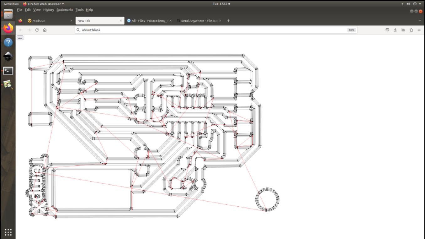Click the Firefox icon in the dock
The width and height of the screenshot is (425, 239).
pyautogui.click(x=8, y=28)
